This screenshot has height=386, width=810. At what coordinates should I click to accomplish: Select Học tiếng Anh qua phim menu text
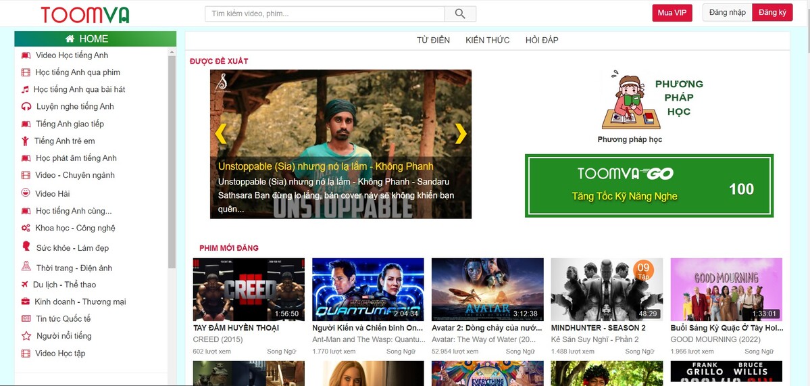(x=78, y=72)
